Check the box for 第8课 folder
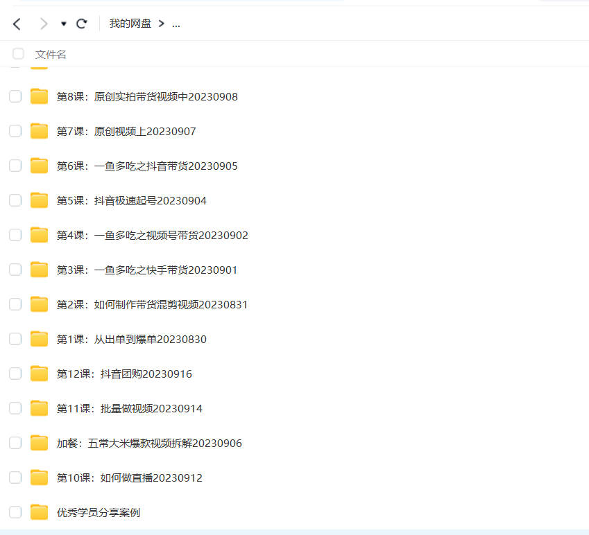This screenshot has width=589, height=535. coord(15,96)
